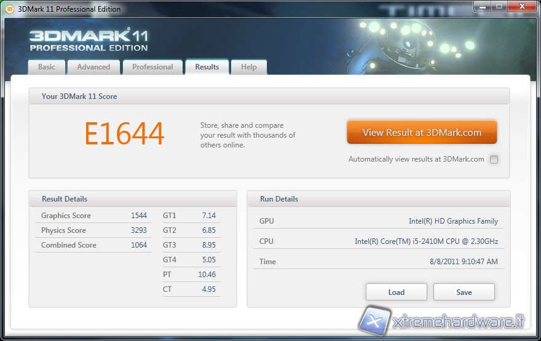Switch to the Basic tab
The image size is (541, 341).
pos(47,67)
